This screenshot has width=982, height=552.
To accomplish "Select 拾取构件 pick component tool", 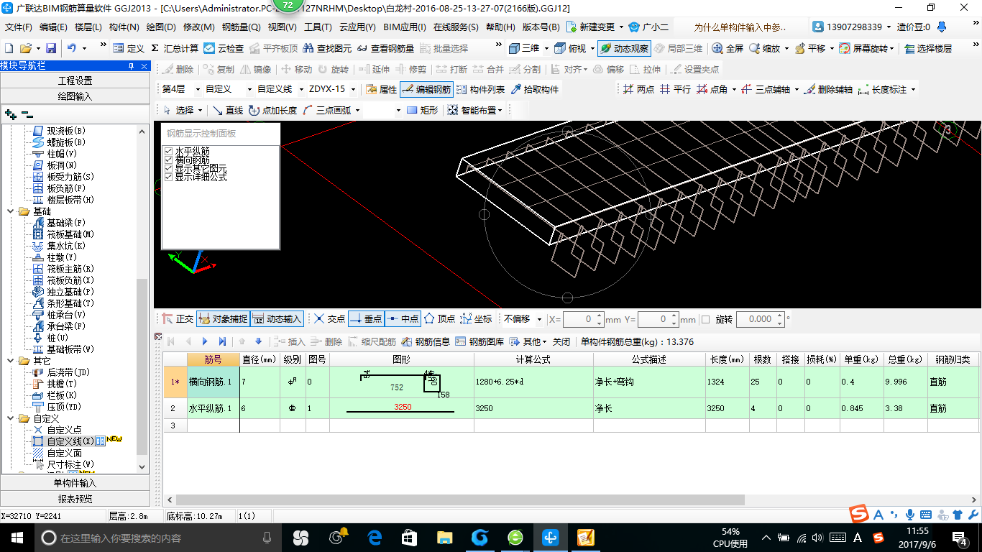I will 534,90.
